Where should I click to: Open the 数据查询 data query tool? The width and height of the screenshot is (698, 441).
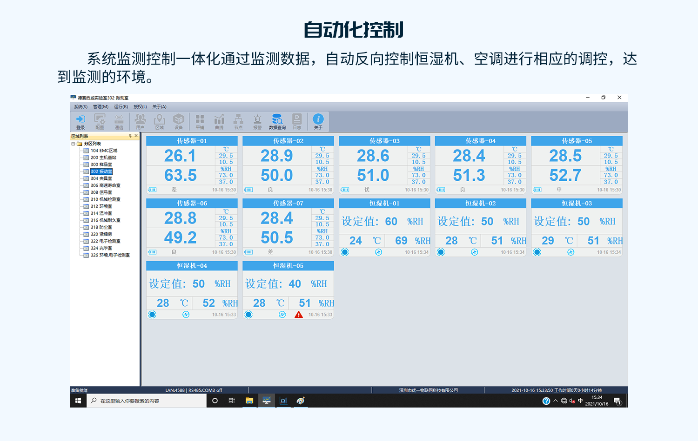277,121
